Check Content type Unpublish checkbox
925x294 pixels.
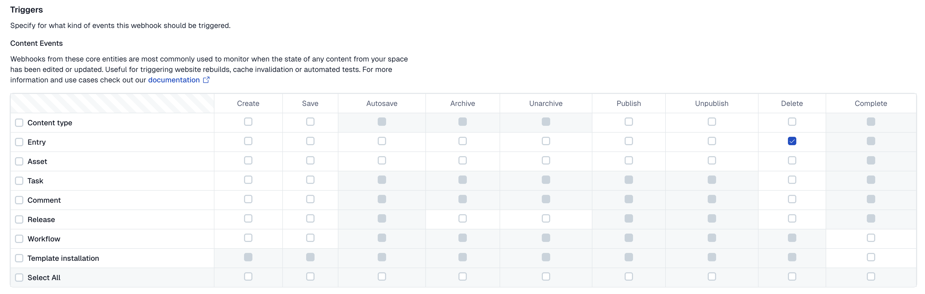pos(712,122)
